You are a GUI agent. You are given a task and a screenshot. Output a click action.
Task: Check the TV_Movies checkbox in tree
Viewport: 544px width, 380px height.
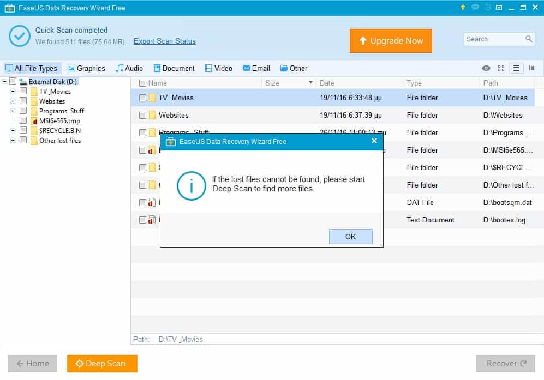23,91
